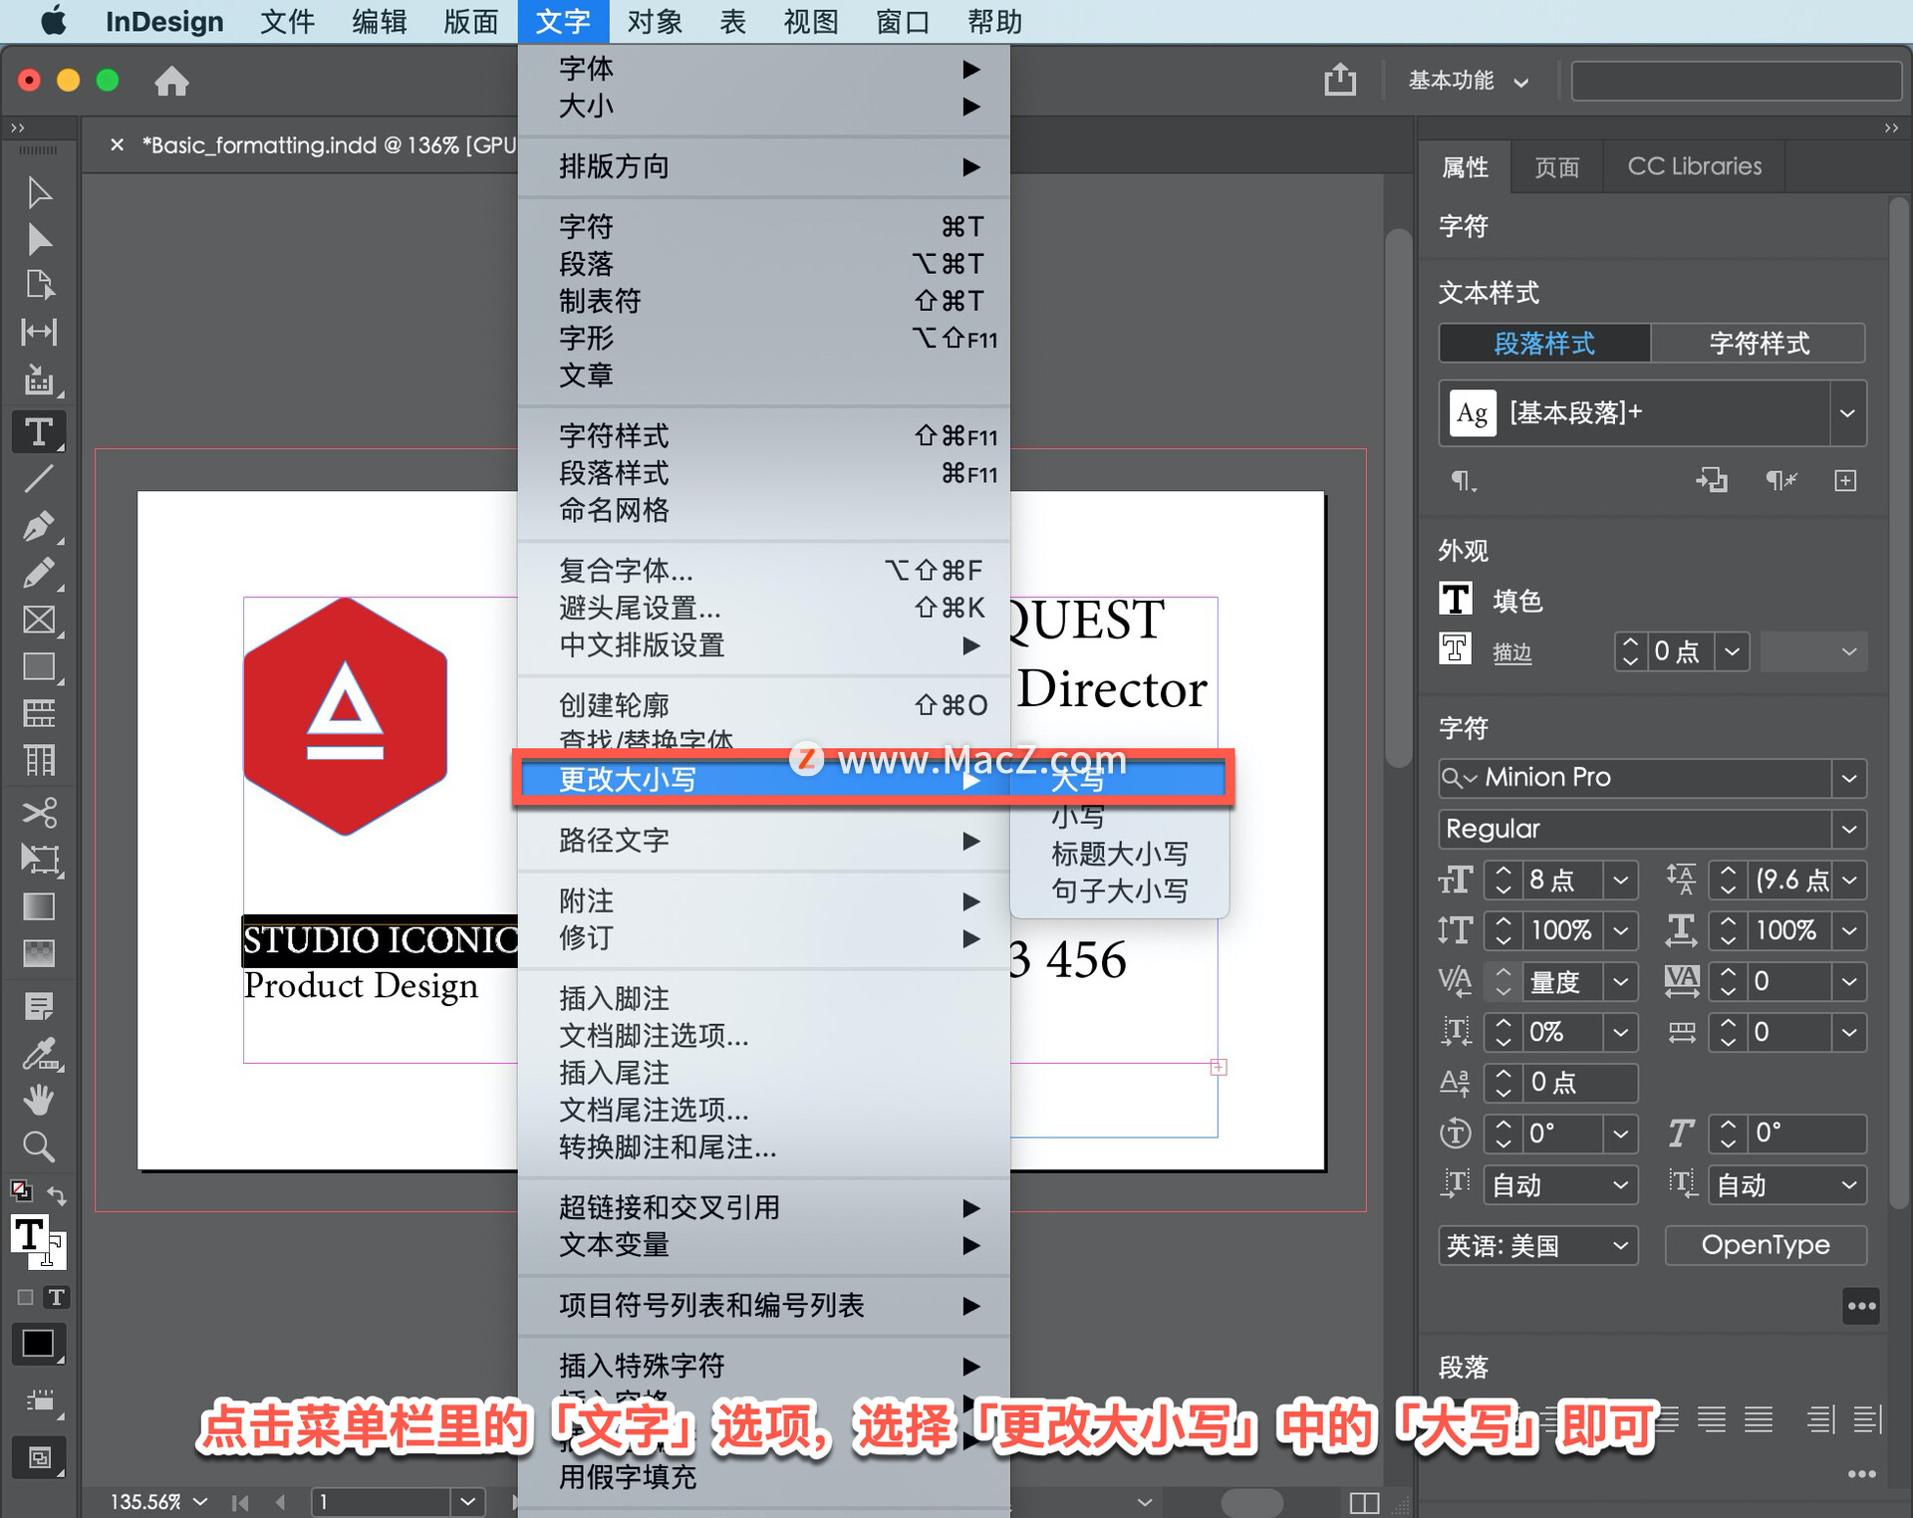Open the Minion Pro font family dropdown
This screenshot has height=1518, width=1913.
pos(1850,778)
